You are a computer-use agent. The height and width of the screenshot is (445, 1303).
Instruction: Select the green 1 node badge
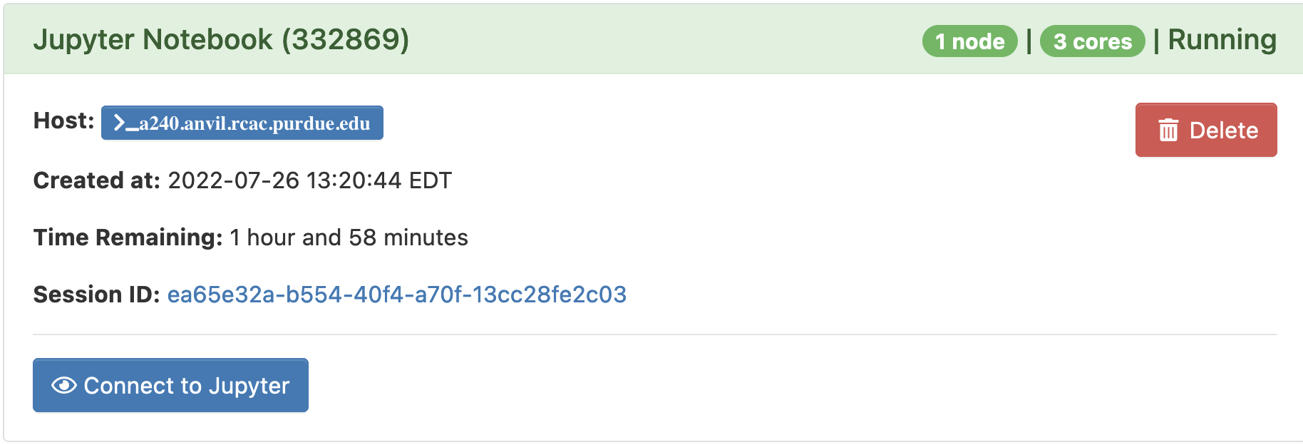coord(968,41)
